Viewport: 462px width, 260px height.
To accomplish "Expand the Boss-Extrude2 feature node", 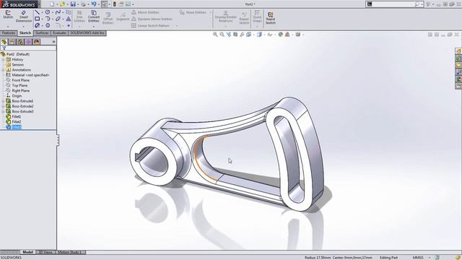I will pos(3,106).
